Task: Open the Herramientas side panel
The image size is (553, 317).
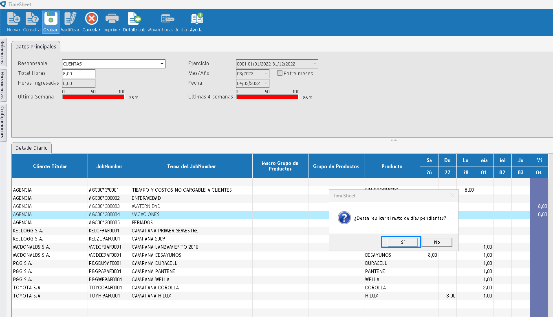Action: click(3, 85)
